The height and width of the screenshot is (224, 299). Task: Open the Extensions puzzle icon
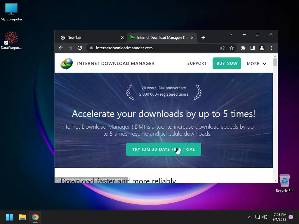[x=243, y=48]
